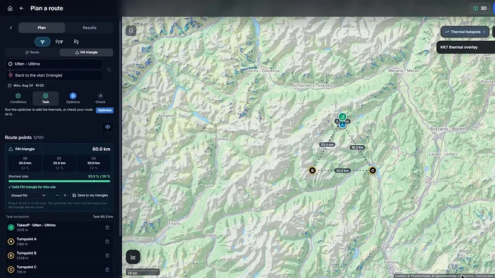The width and height of the screenshot is (495, 278).
Task: Toggle the 3D map view
Action: pos(480,9)
